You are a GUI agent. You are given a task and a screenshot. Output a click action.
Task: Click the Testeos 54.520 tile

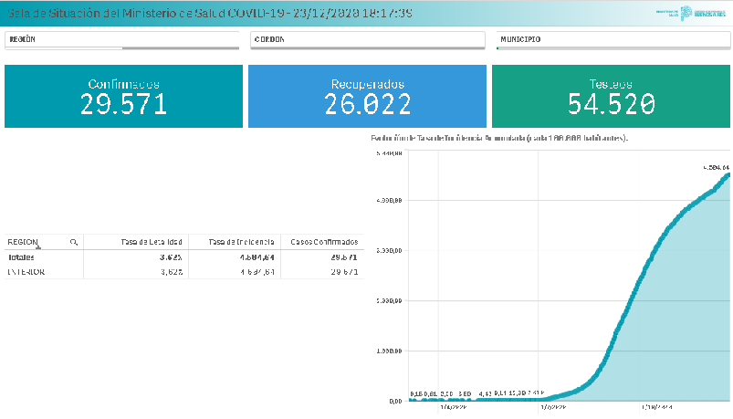(611, 96)
